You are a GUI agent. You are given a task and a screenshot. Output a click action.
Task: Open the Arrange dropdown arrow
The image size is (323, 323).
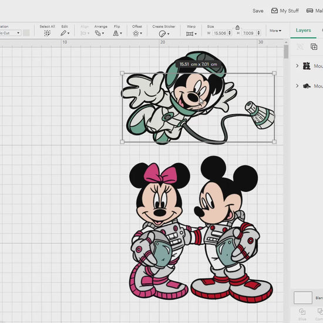pos(103,33)
